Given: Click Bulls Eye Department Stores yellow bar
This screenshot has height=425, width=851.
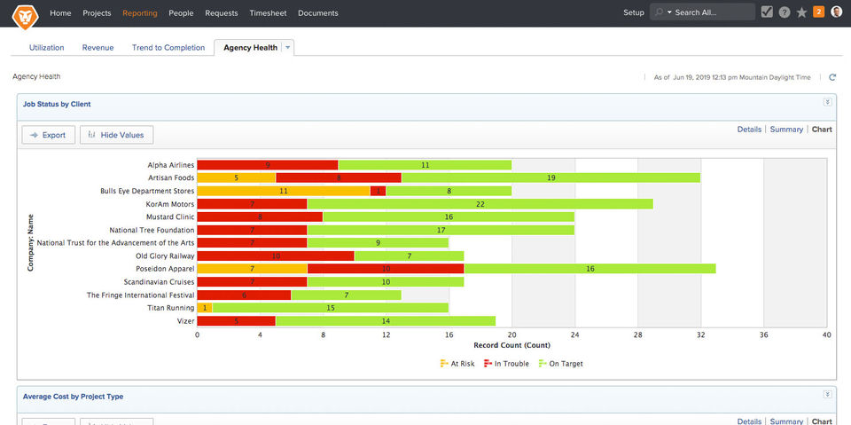Looking at the screenshot, I should tap(284, 191).
